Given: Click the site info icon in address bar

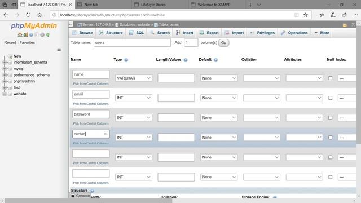Looking at the screenshot, I should pos(54,15).
